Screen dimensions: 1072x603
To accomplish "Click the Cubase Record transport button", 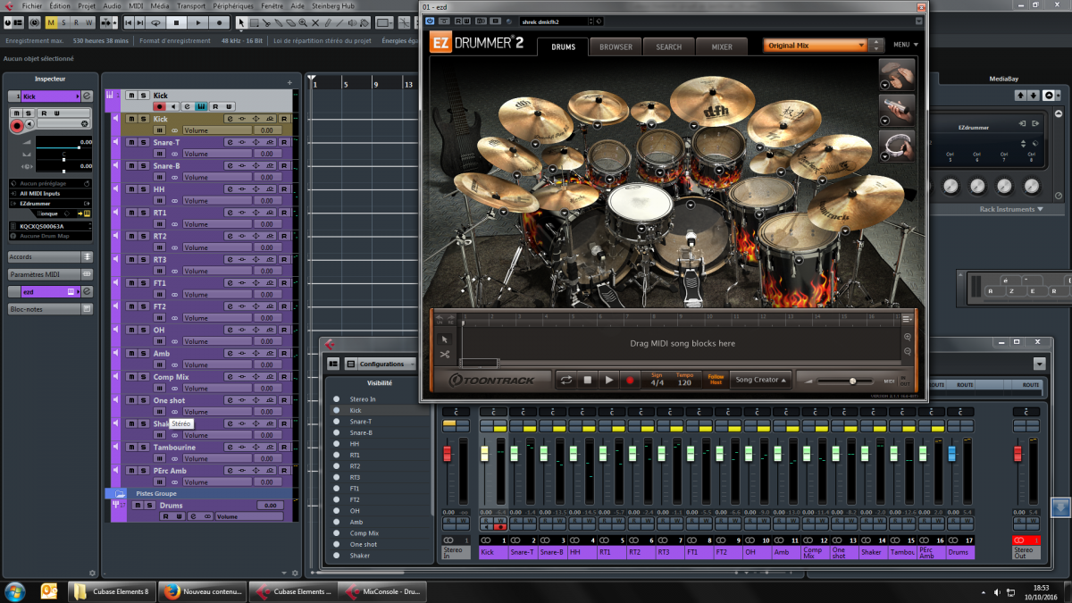I will (220, 22).
